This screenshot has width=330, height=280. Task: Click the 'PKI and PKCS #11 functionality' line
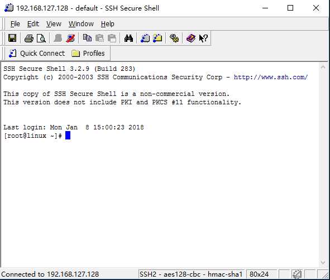click(122, 102)
